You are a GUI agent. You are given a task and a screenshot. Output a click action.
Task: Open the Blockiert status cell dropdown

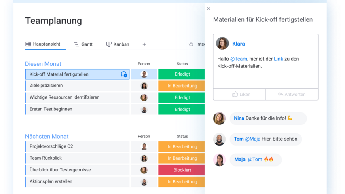182,170
